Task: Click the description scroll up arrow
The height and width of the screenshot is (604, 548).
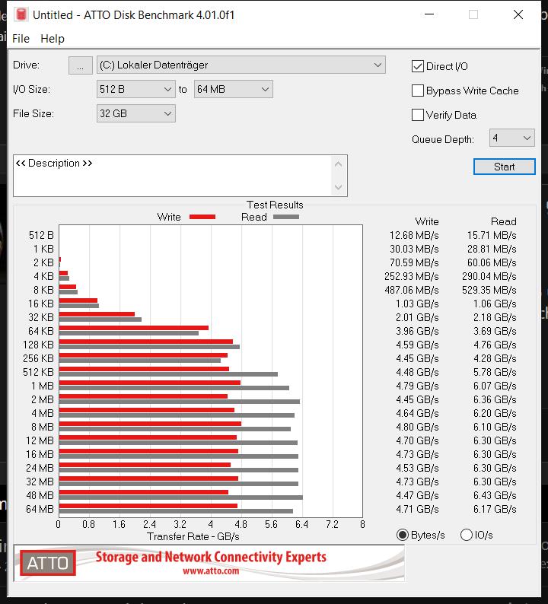Action: point(339,164)
